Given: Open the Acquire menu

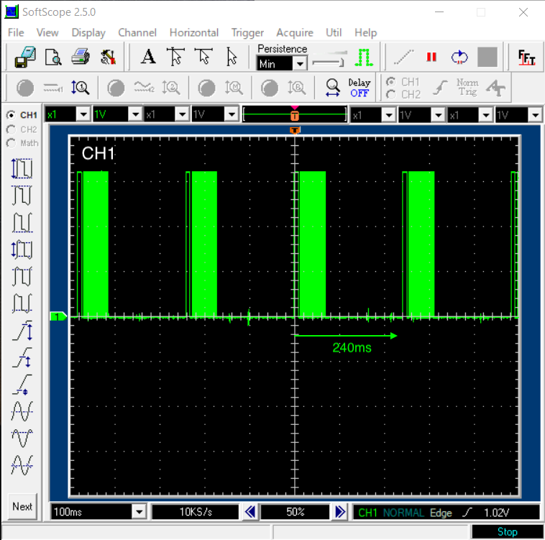Looking at the screenshot, I should pyautogui.click(x=294, y=32).
